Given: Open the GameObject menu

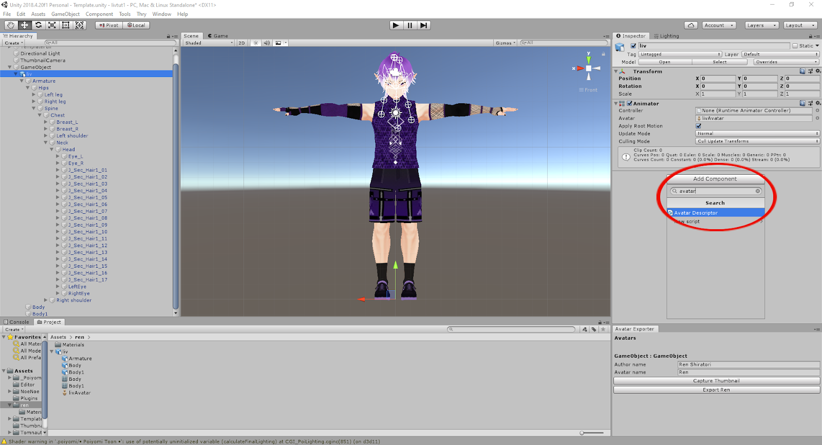Looking at the screenshot, I should pyautogui.click(x=65, y=14).
